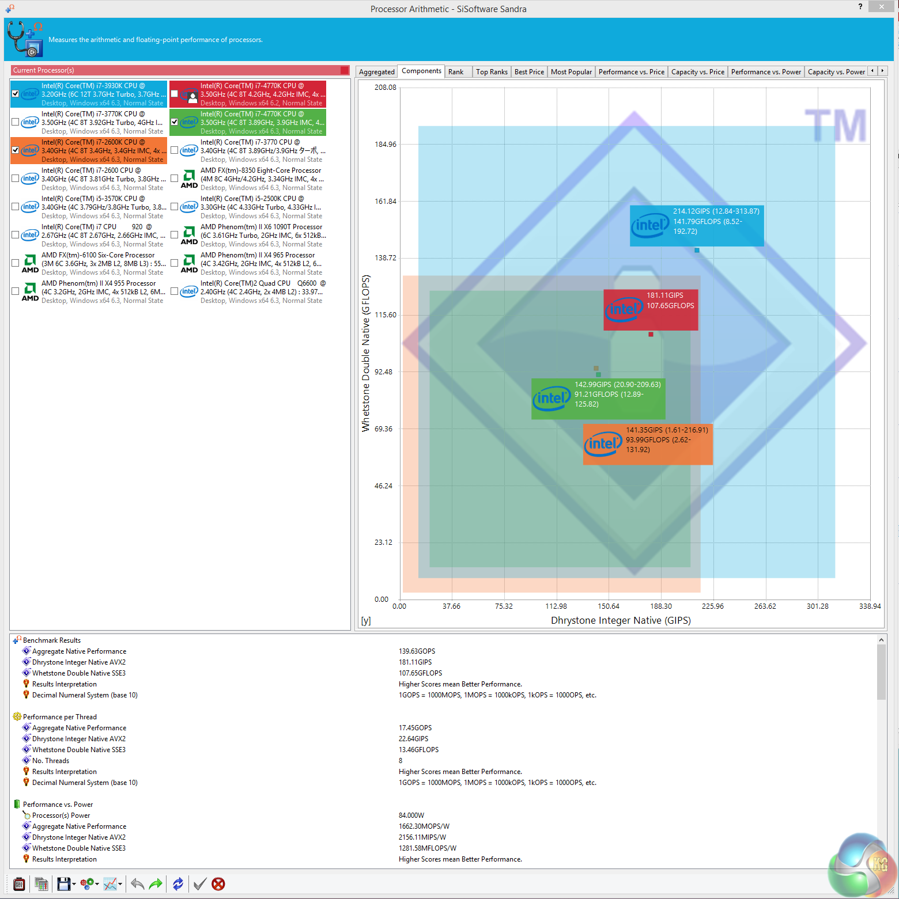The width and height of the screenshot is (899, 899).
Task: Select the Performance per Thread tree header
Action: point(60,717)
